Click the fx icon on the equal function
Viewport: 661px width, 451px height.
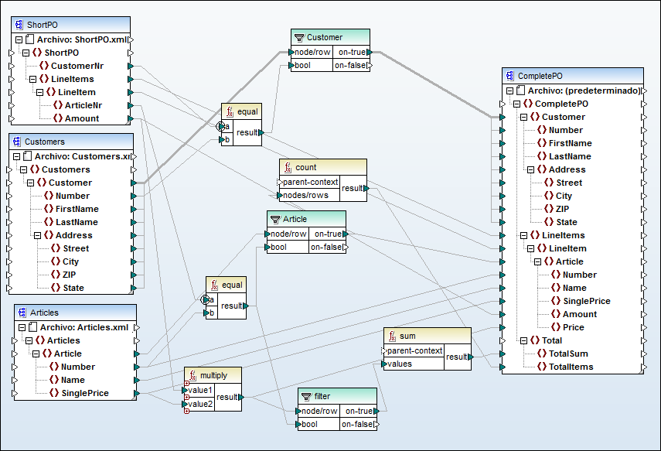click(229, 111)
